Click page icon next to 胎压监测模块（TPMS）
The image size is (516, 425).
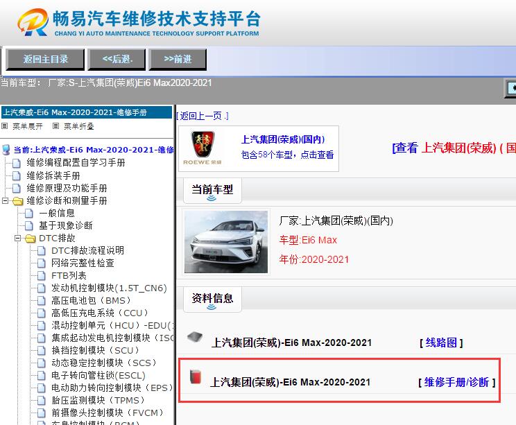click(x=42, y=401)
